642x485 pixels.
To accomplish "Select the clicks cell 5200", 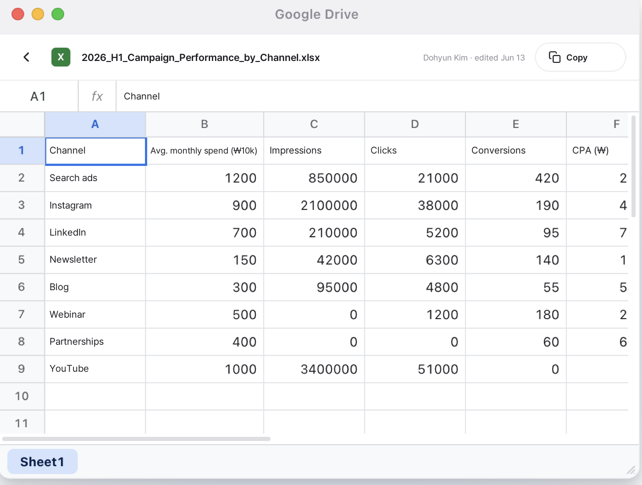I will coord(415,232).
